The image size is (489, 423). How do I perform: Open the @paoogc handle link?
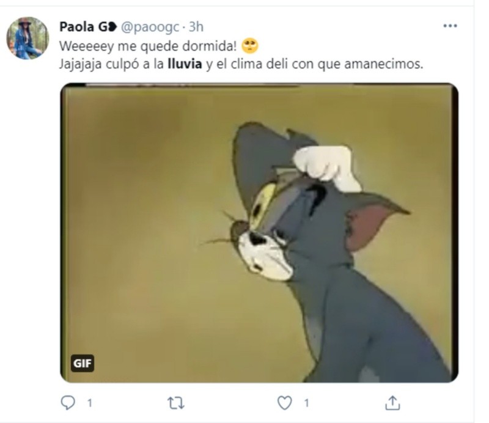tap(150, 28)
